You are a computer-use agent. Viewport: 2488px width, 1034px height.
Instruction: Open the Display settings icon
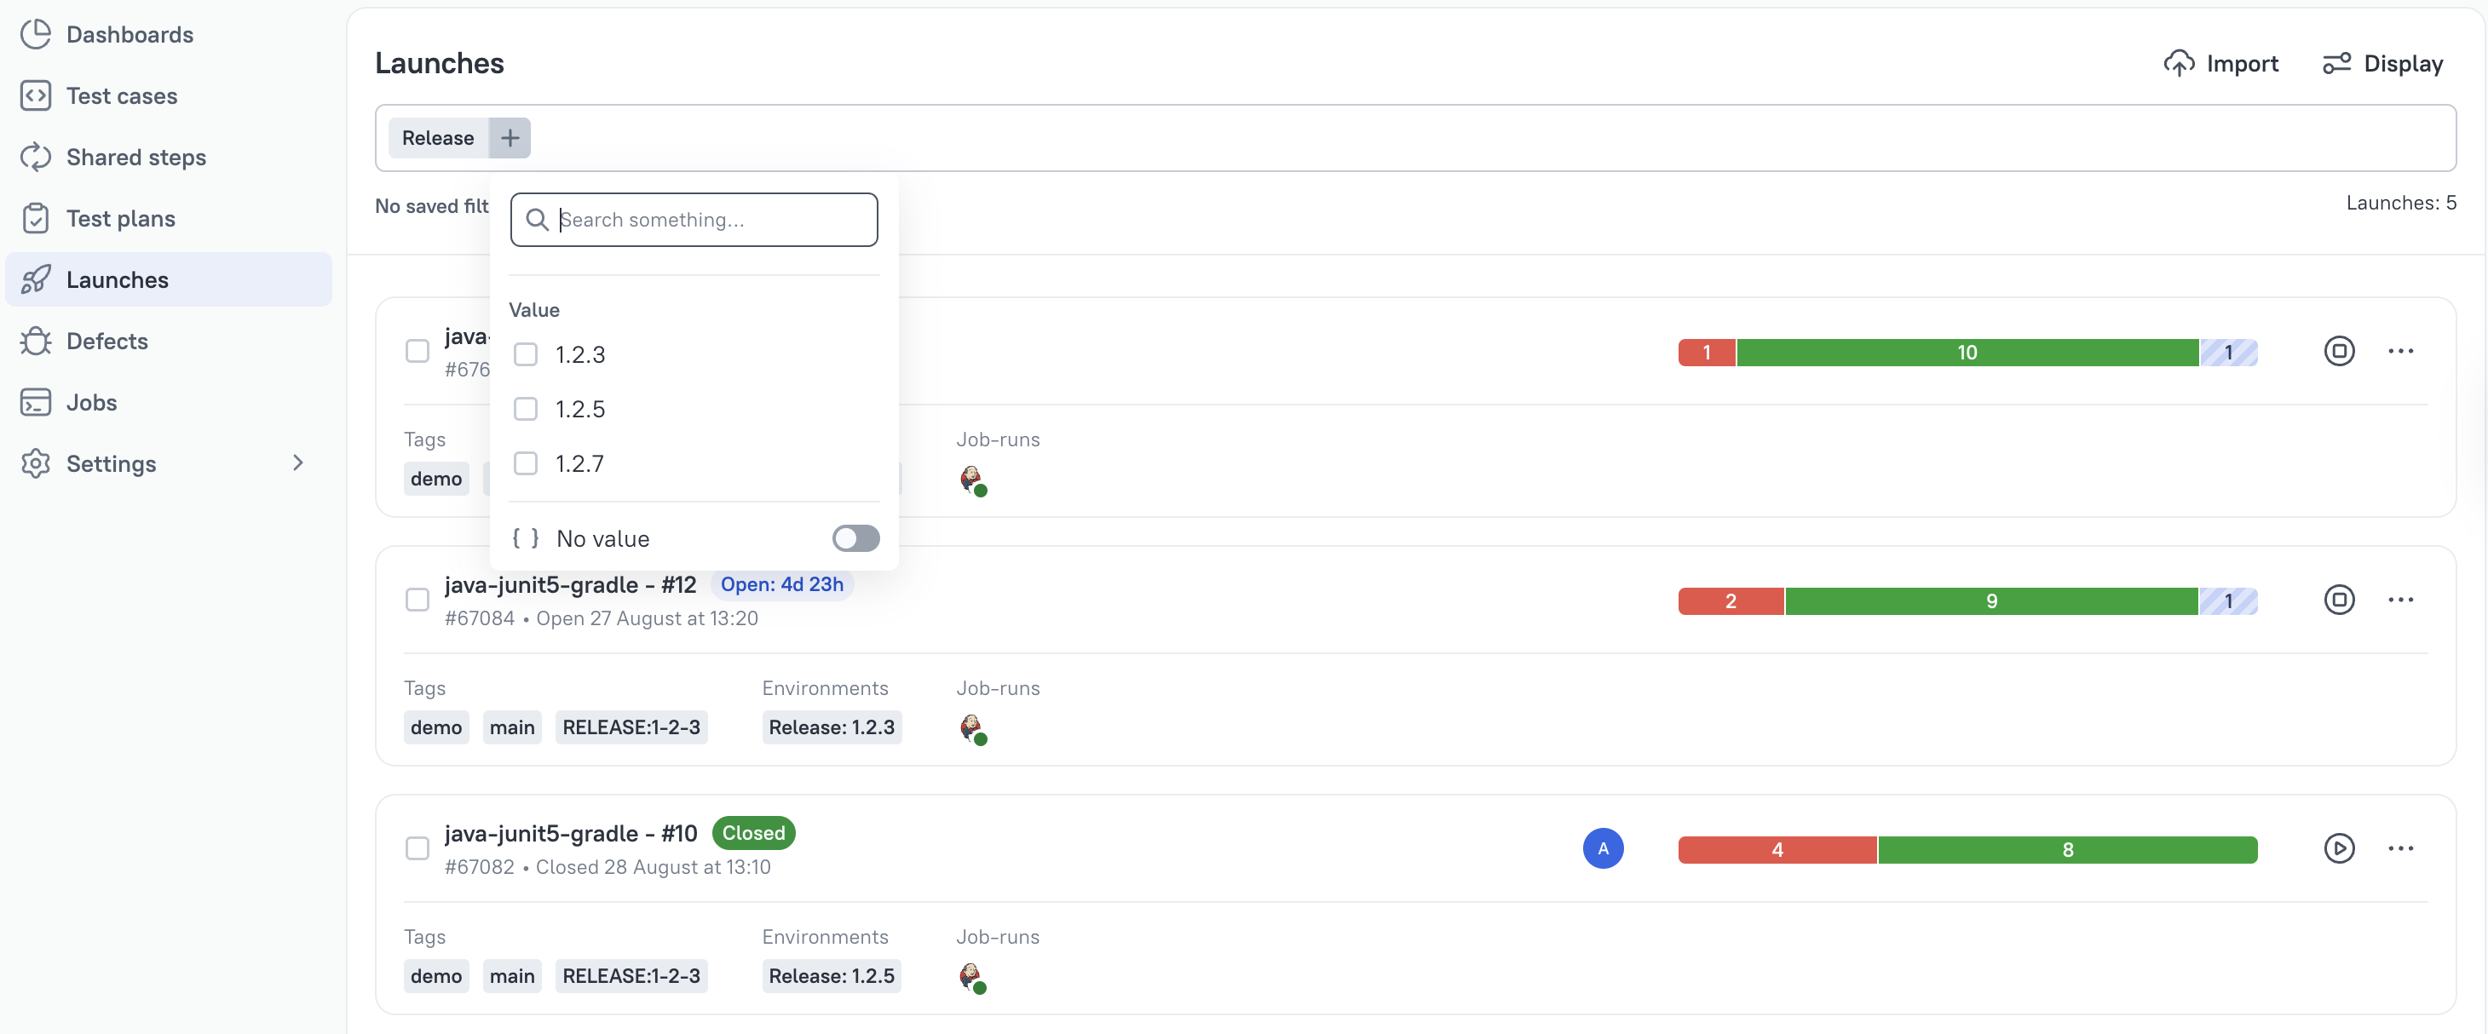click(2336, 64)
